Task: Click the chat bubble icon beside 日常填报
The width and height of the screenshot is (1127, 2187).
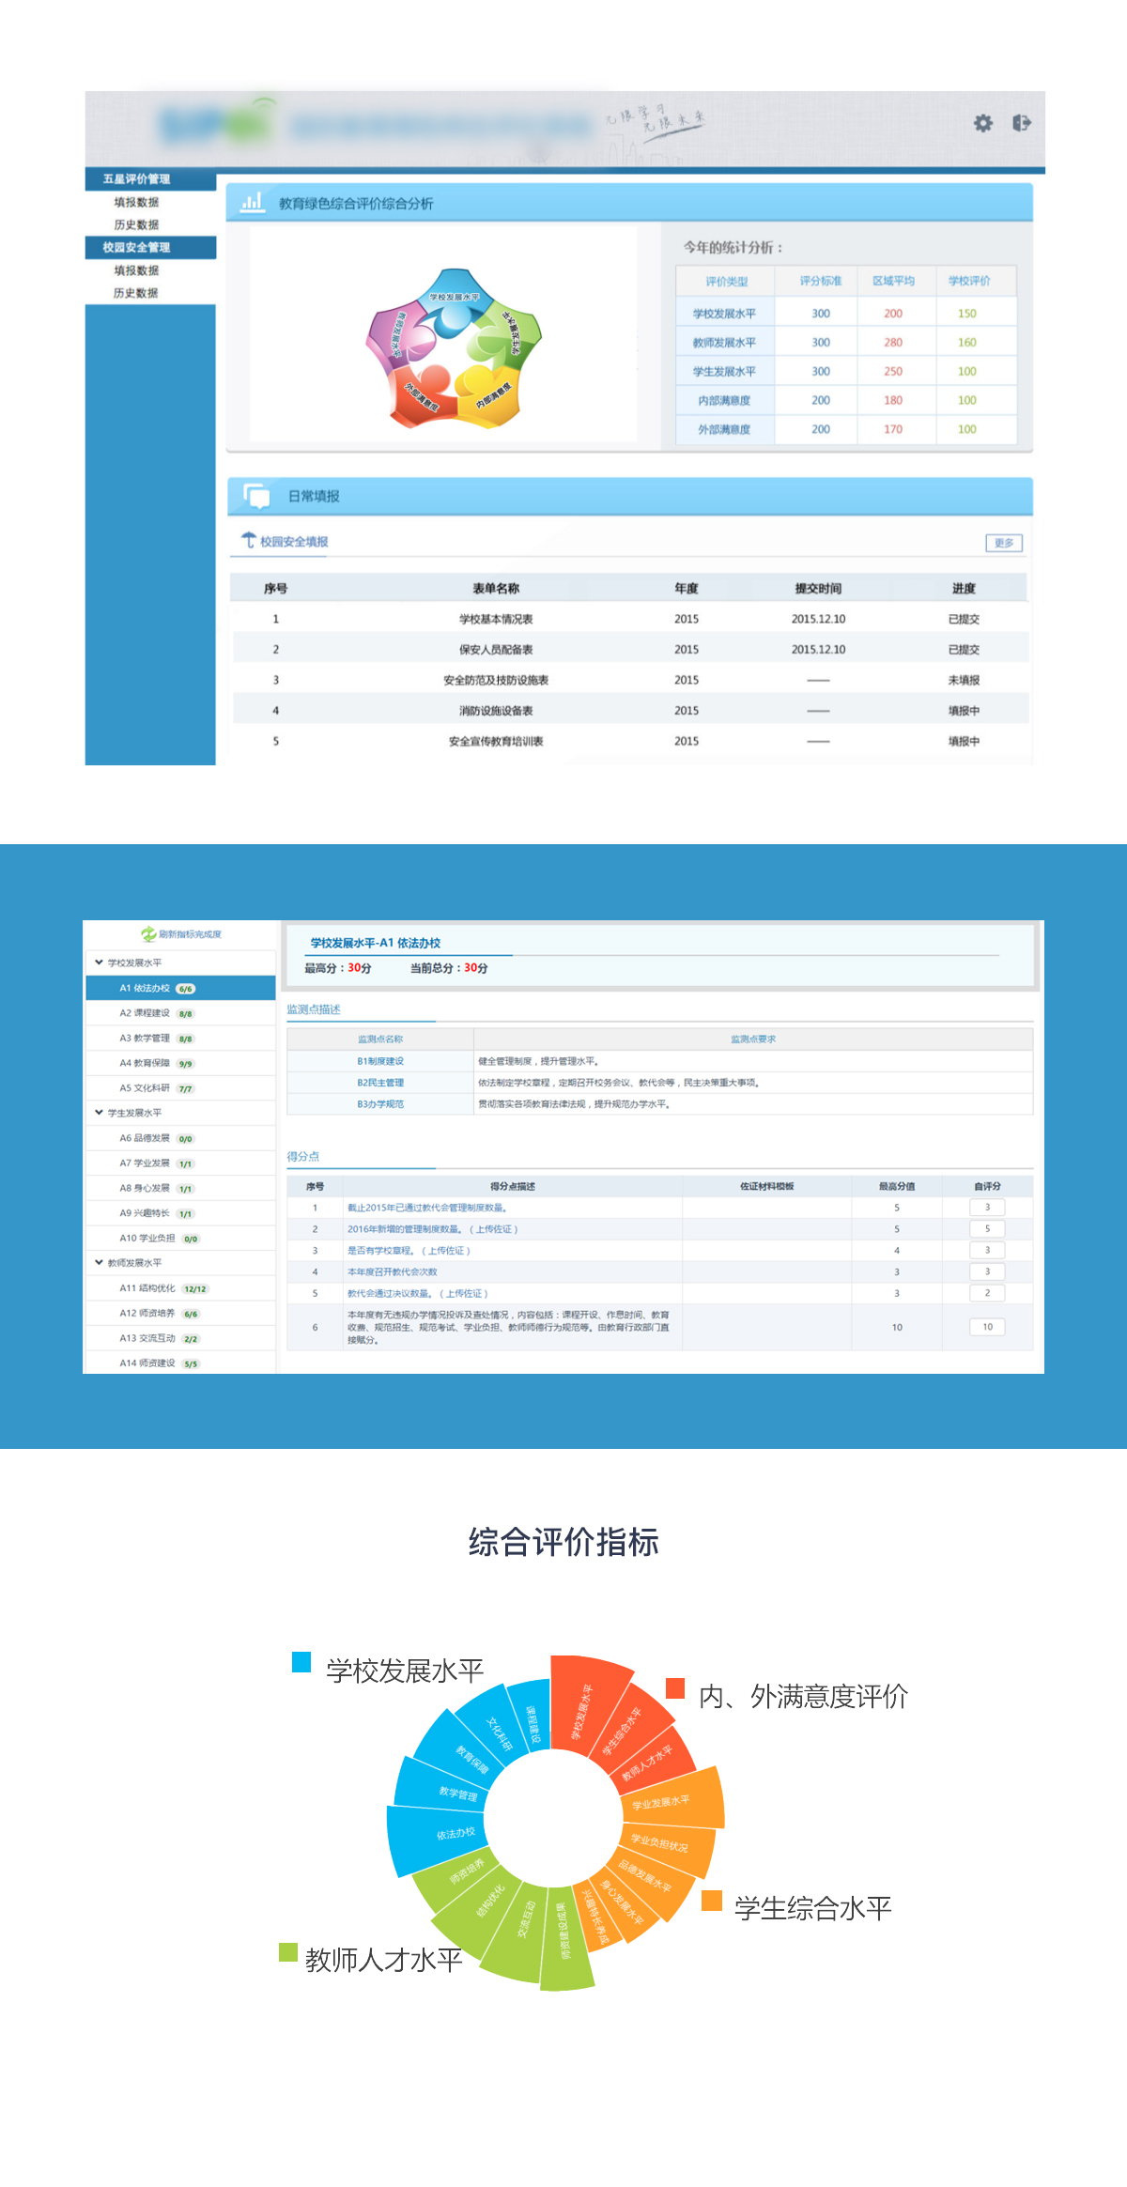Action: click(x=256, y=495)
